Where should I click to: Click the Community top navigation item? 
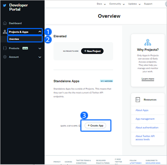(x=115, y=4)
